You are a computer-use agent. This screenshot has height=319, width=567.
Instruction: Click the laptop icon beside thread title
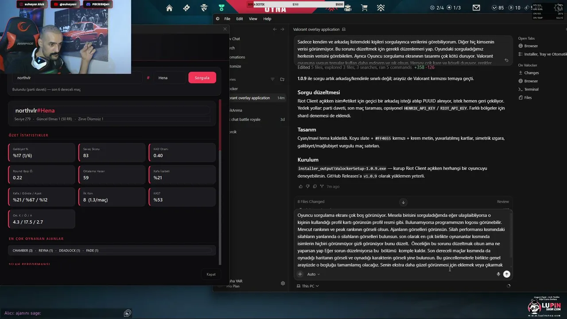pyautogui.click(x=344, y=29)
